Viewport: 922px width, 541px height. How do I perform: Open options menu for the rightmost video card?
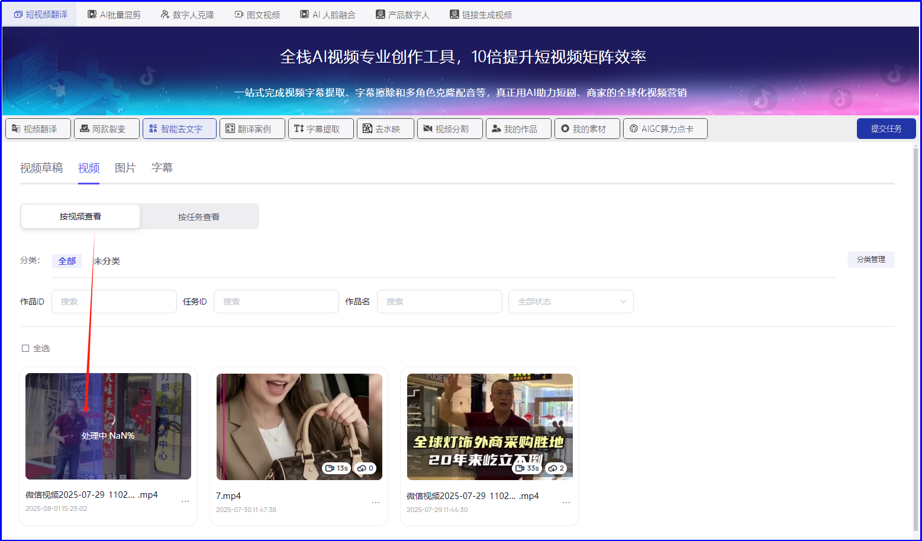click(x=566, y=501)
